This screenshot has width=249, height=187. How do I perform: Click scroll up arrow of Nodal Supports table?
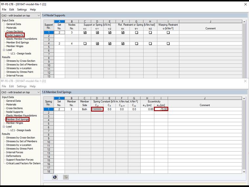click(x=244, y=22)
